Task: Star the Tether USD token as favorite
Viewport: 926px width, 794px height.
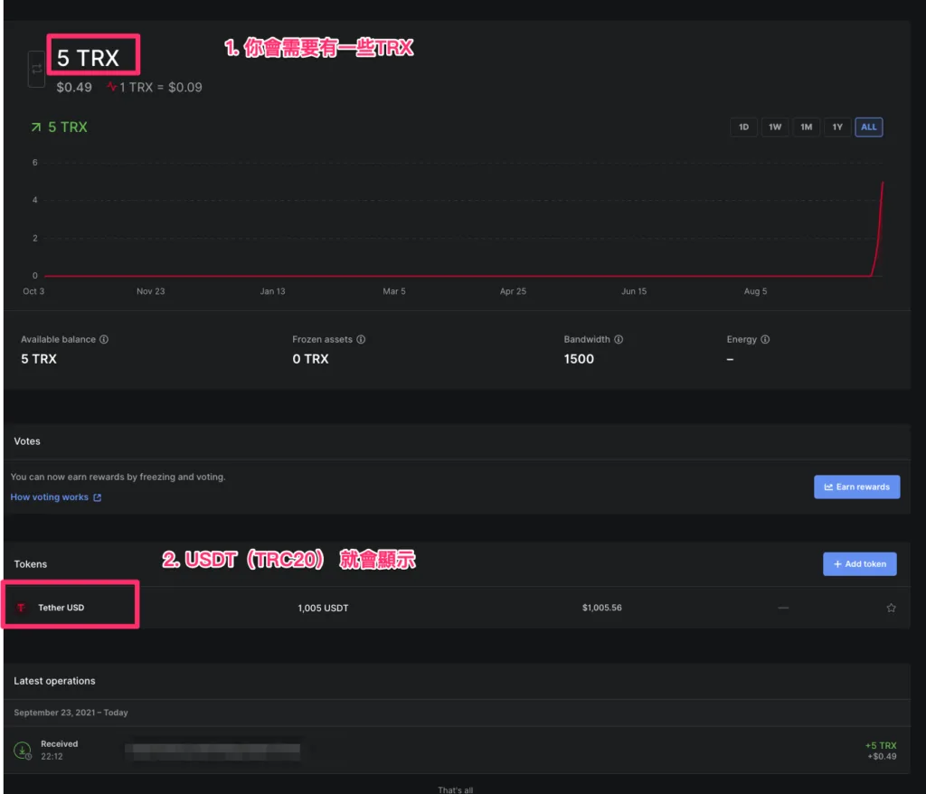Action: pos(891,608)
